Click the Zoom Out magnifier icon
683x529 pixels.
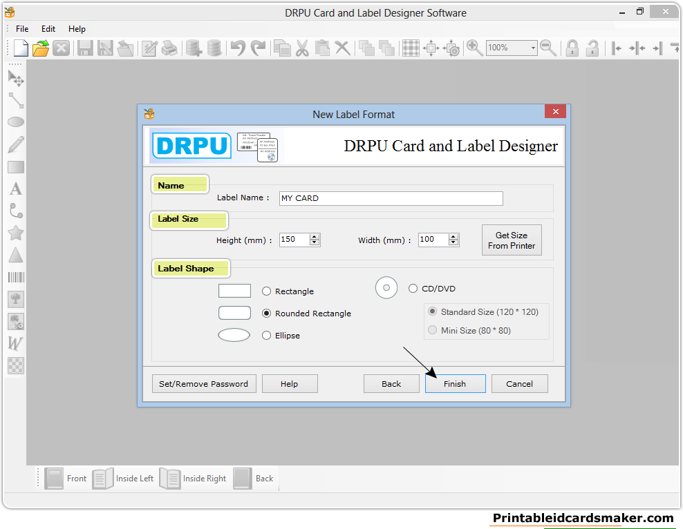tap(548, 48)
